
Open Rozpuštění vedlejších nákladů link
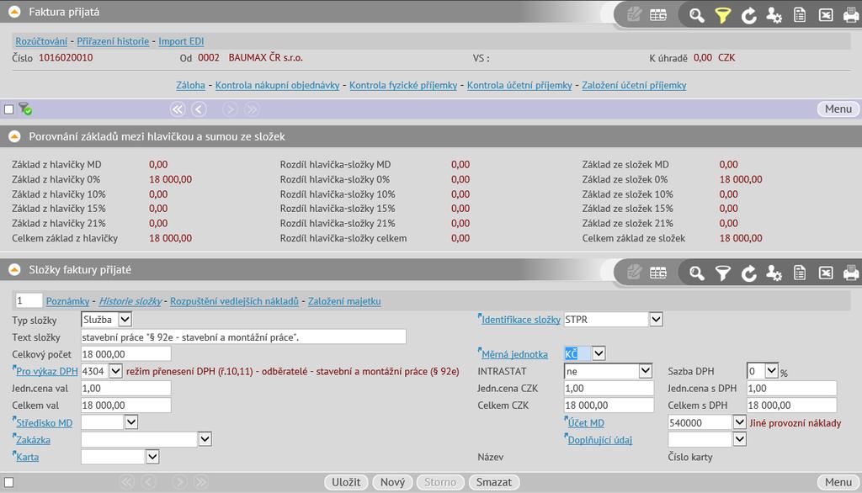(234, 301)
